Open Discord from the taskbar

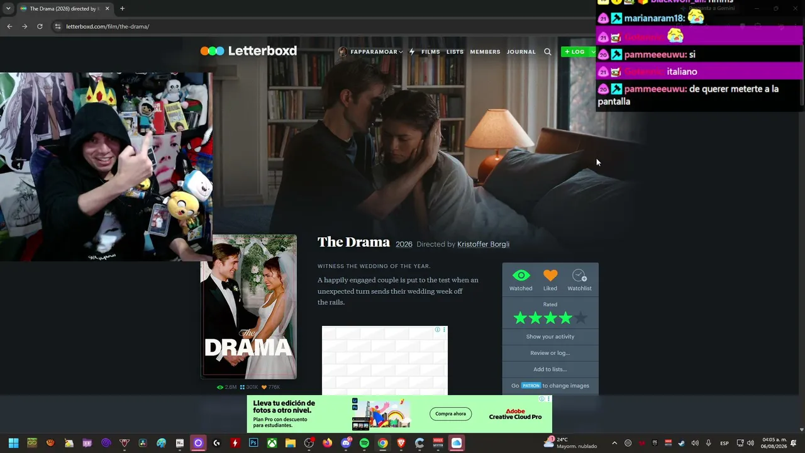tap(346, 443)
